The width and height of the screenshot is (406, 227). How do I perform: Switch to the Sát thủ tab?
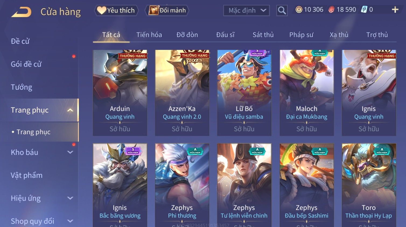tap(263, 35)
